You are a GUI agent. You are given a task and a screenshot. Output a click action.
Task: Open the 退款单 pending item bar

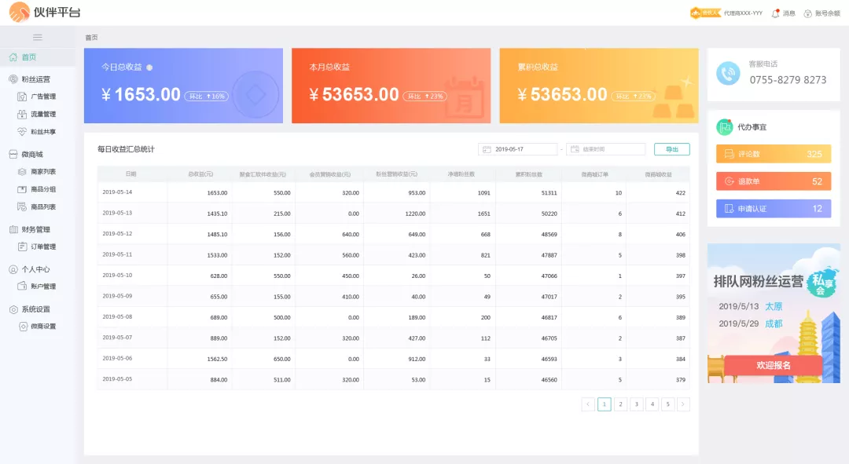click(x=773, y=181)
